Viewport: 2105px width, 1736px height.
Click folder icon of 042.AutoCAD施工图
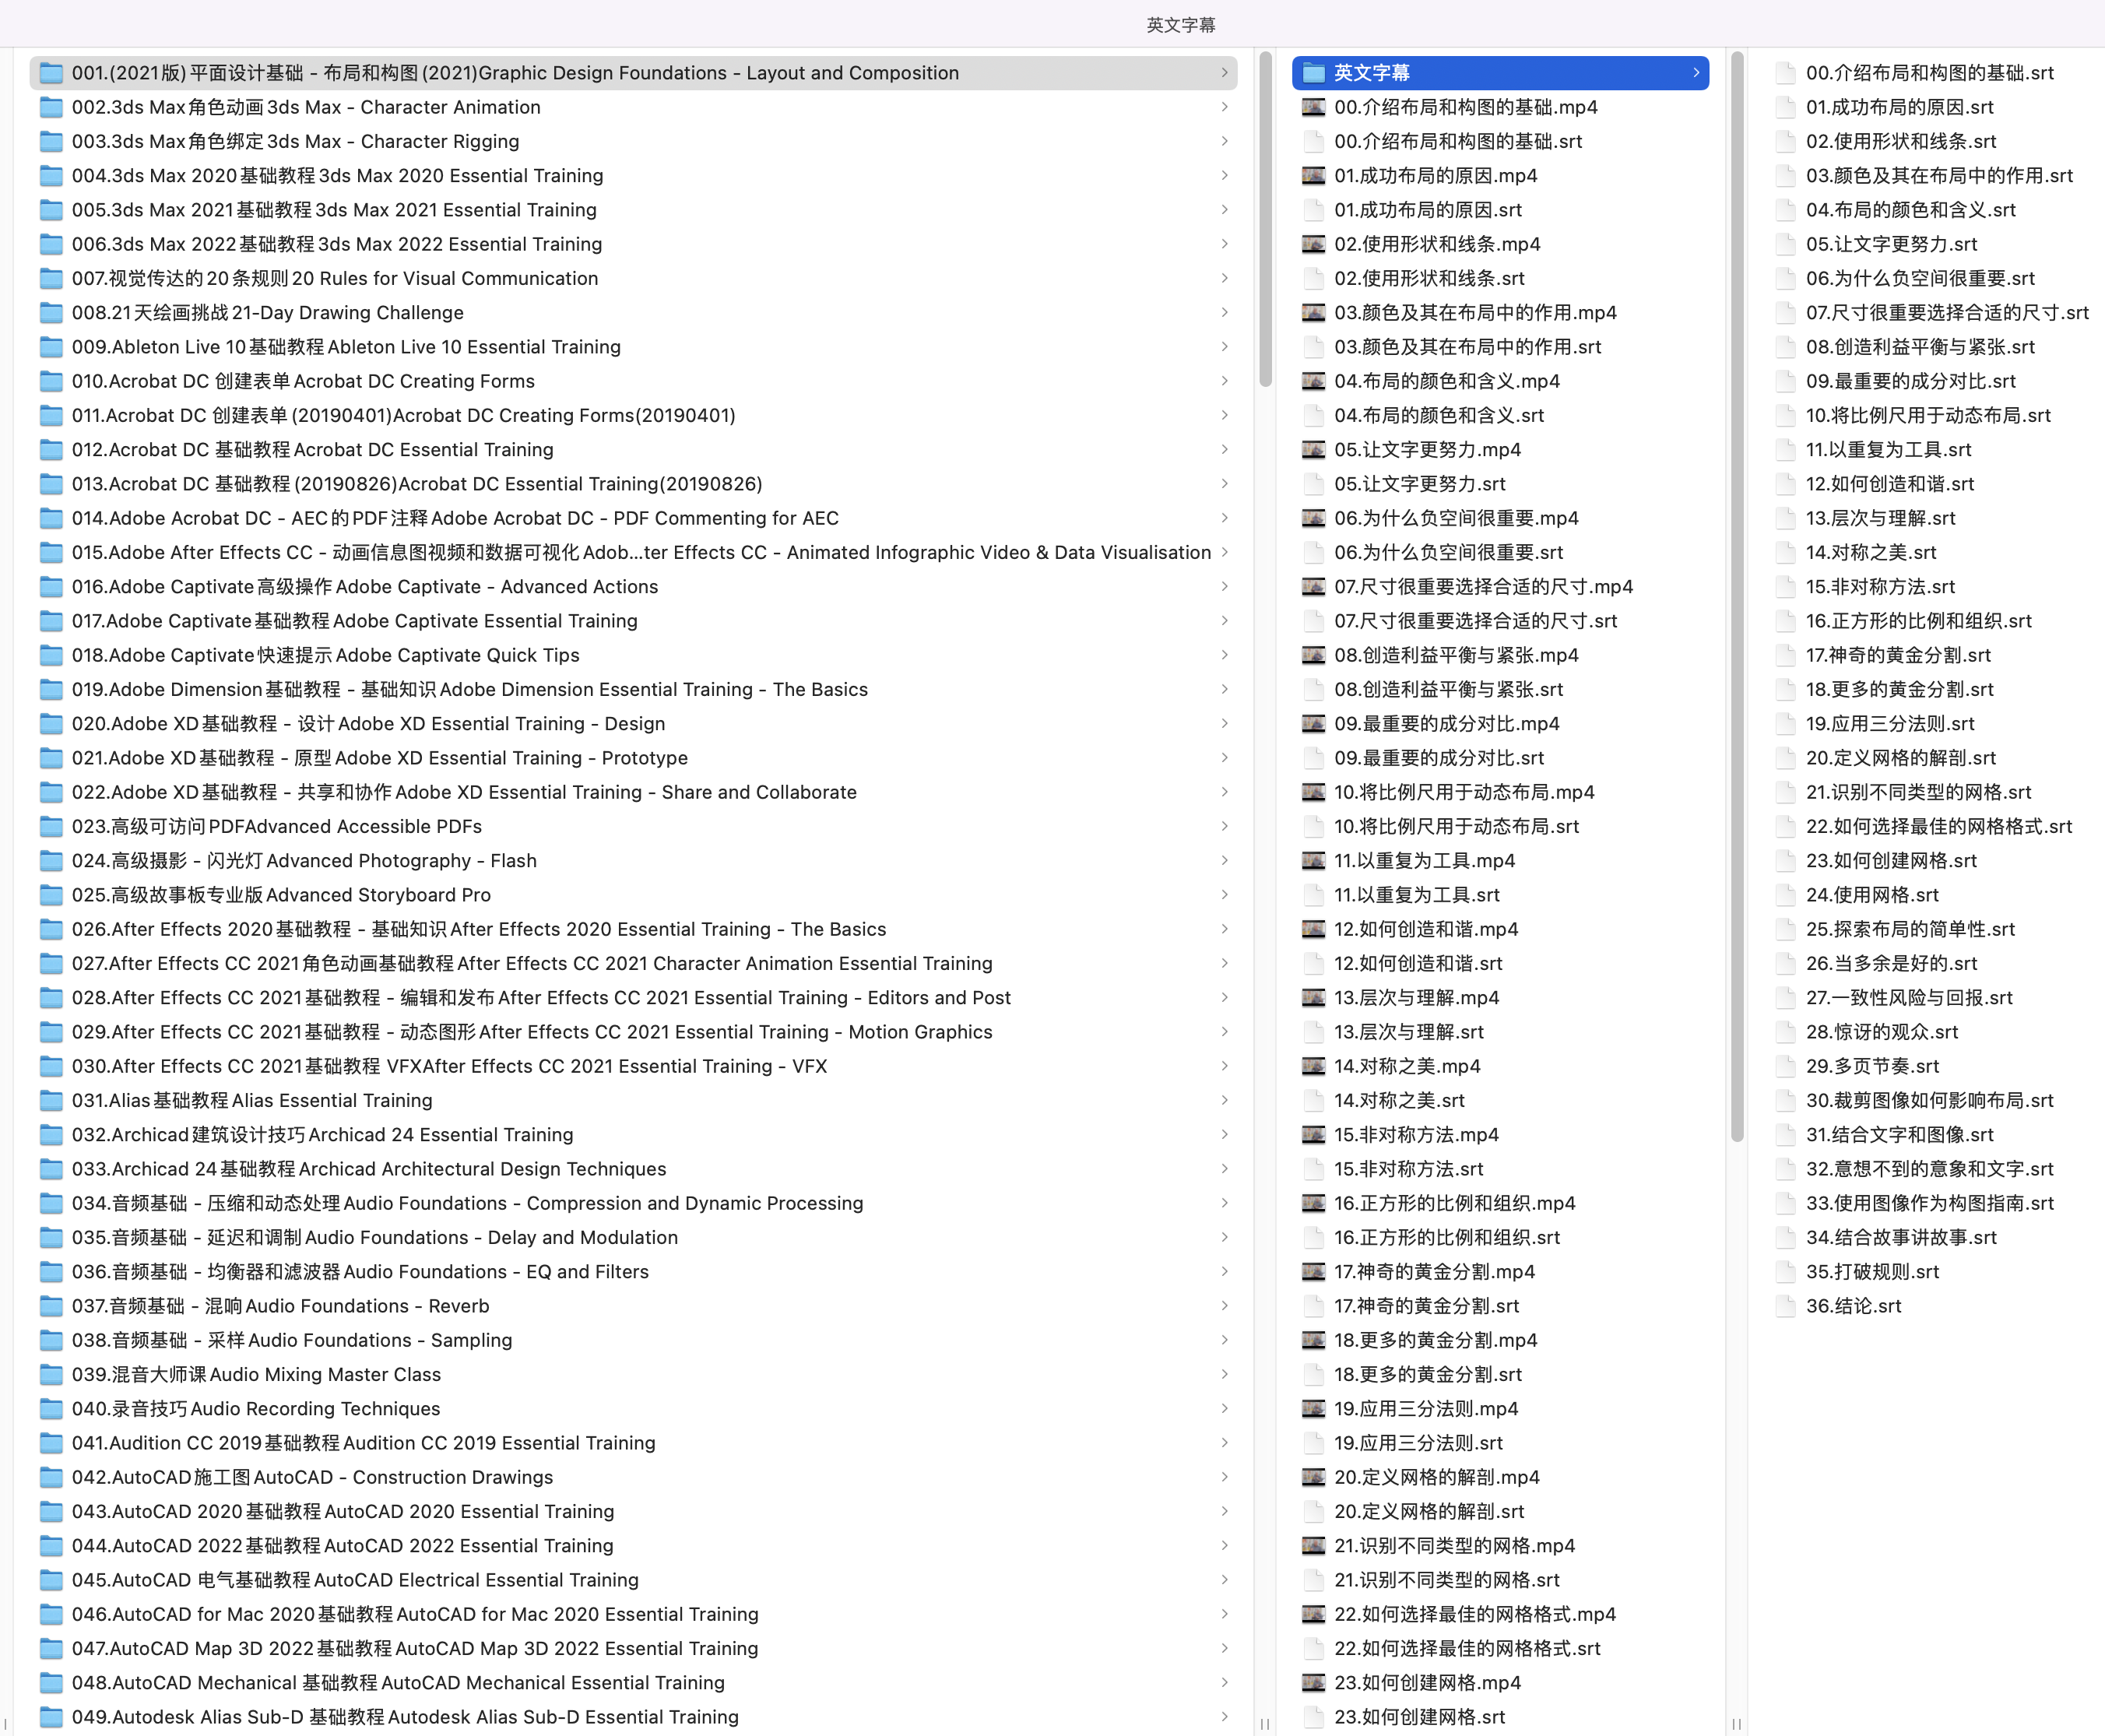coord(51,1477)
